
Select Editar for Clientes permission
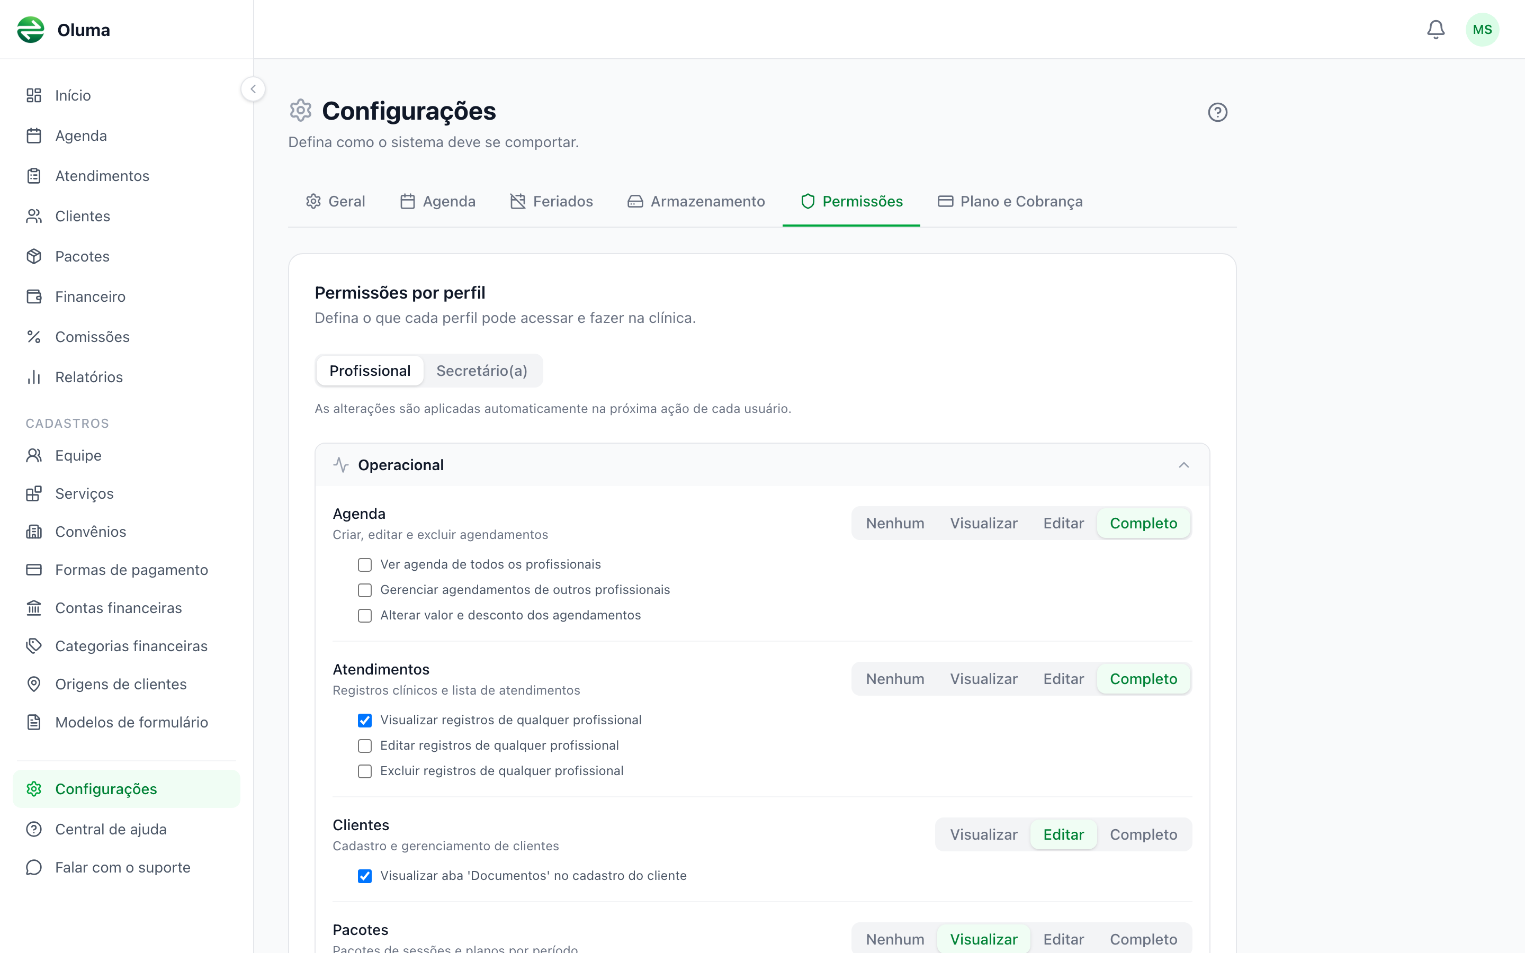pyautogui.click(x=1064, y=834)
